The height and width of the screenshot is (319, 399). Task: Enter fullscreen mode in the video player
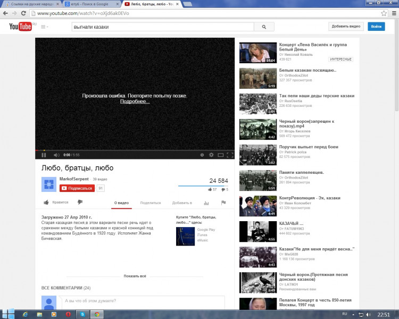[230, 155]
